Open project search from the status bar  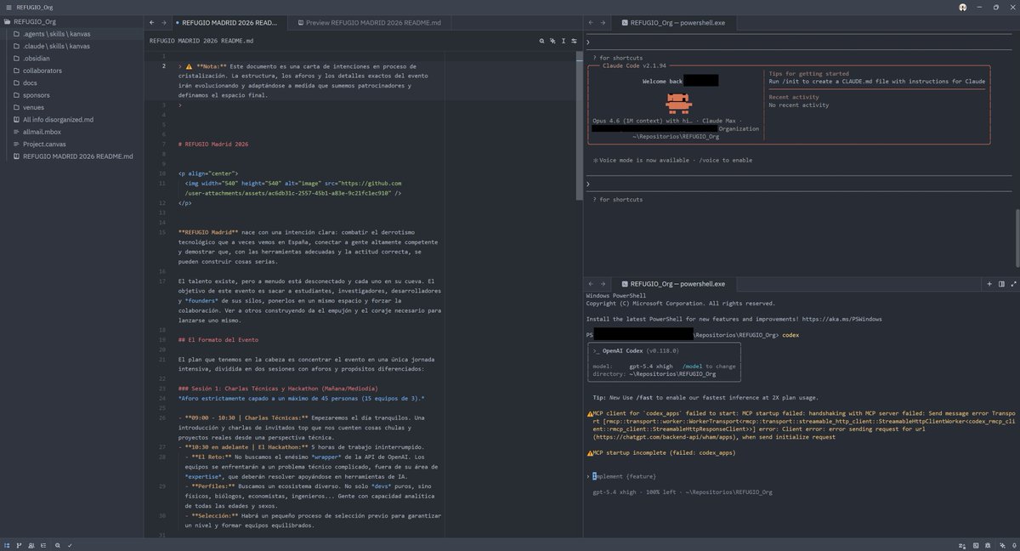(58, 545)
